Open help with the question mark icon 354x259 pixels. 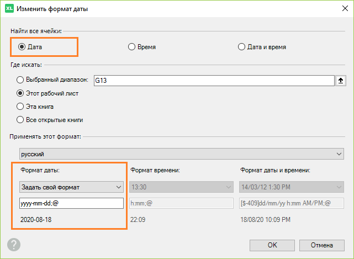tap(14, 244)
